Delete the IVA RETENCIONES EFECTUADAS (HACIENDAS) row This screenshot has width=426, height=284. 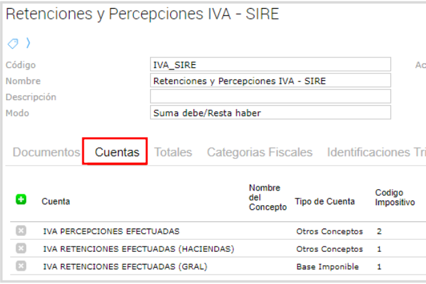(x=21, y=249)
